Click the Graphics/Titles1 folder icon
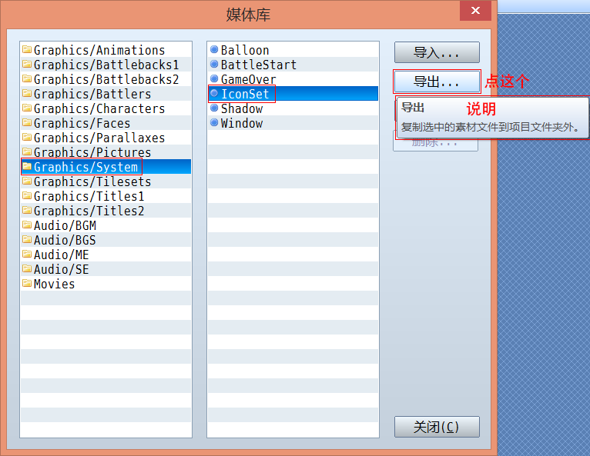The image size is (590, 456). pyautogui.click(x=27, y=196)
